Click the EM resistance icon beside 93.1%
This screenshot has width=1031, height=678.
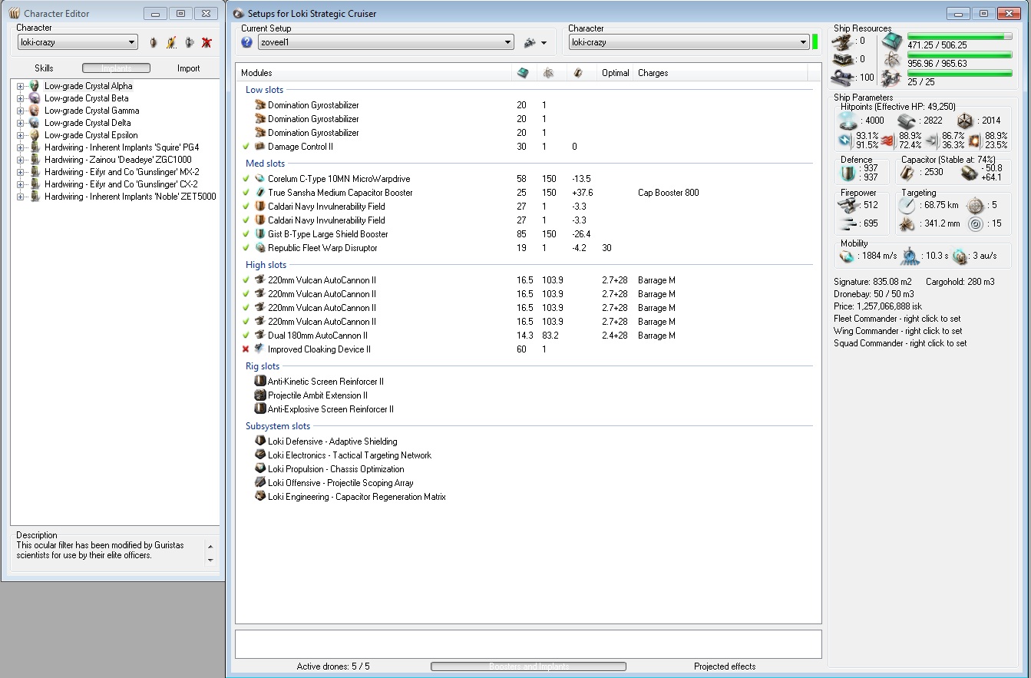click(845, 141)
